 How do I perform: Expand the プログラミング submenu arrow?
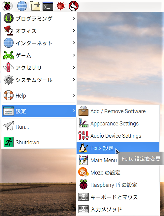point(74,18)
